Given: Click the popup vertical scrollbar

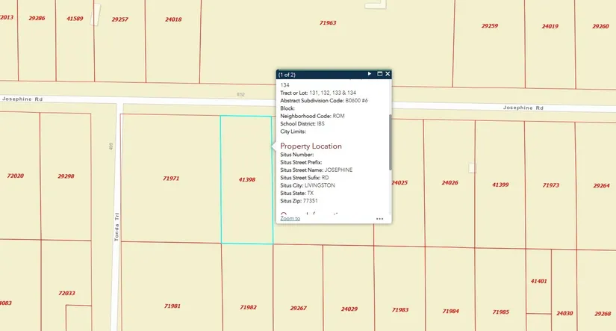Looking at the screenshot, I should [390, 142].
